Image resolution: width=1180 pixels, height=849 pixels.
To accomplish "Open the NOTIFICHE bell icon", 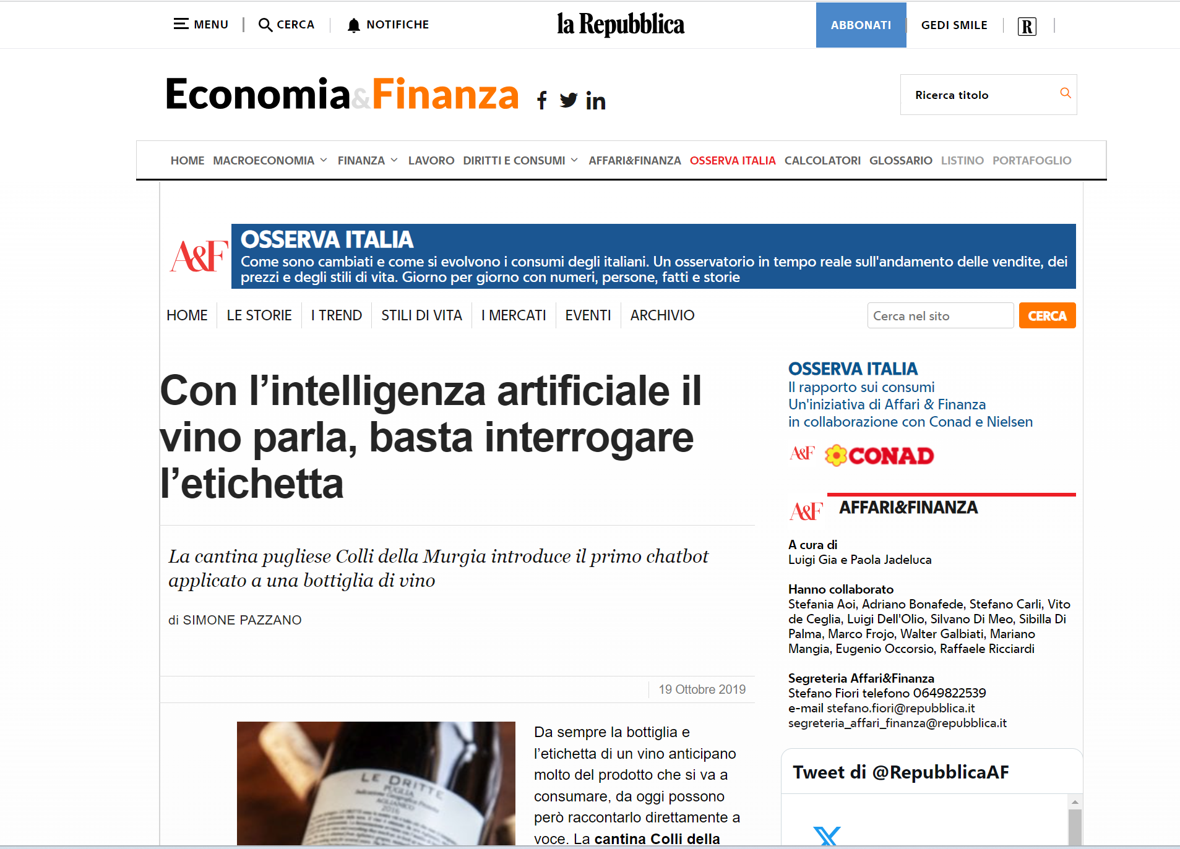I will (353, 25).
